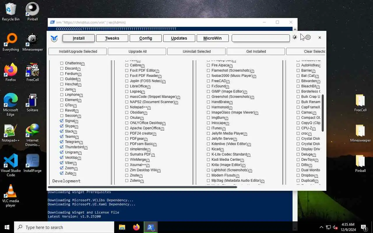Uncheck the Skype checkbox
This screenshot has width=373, height=233.
click(62, 126)
